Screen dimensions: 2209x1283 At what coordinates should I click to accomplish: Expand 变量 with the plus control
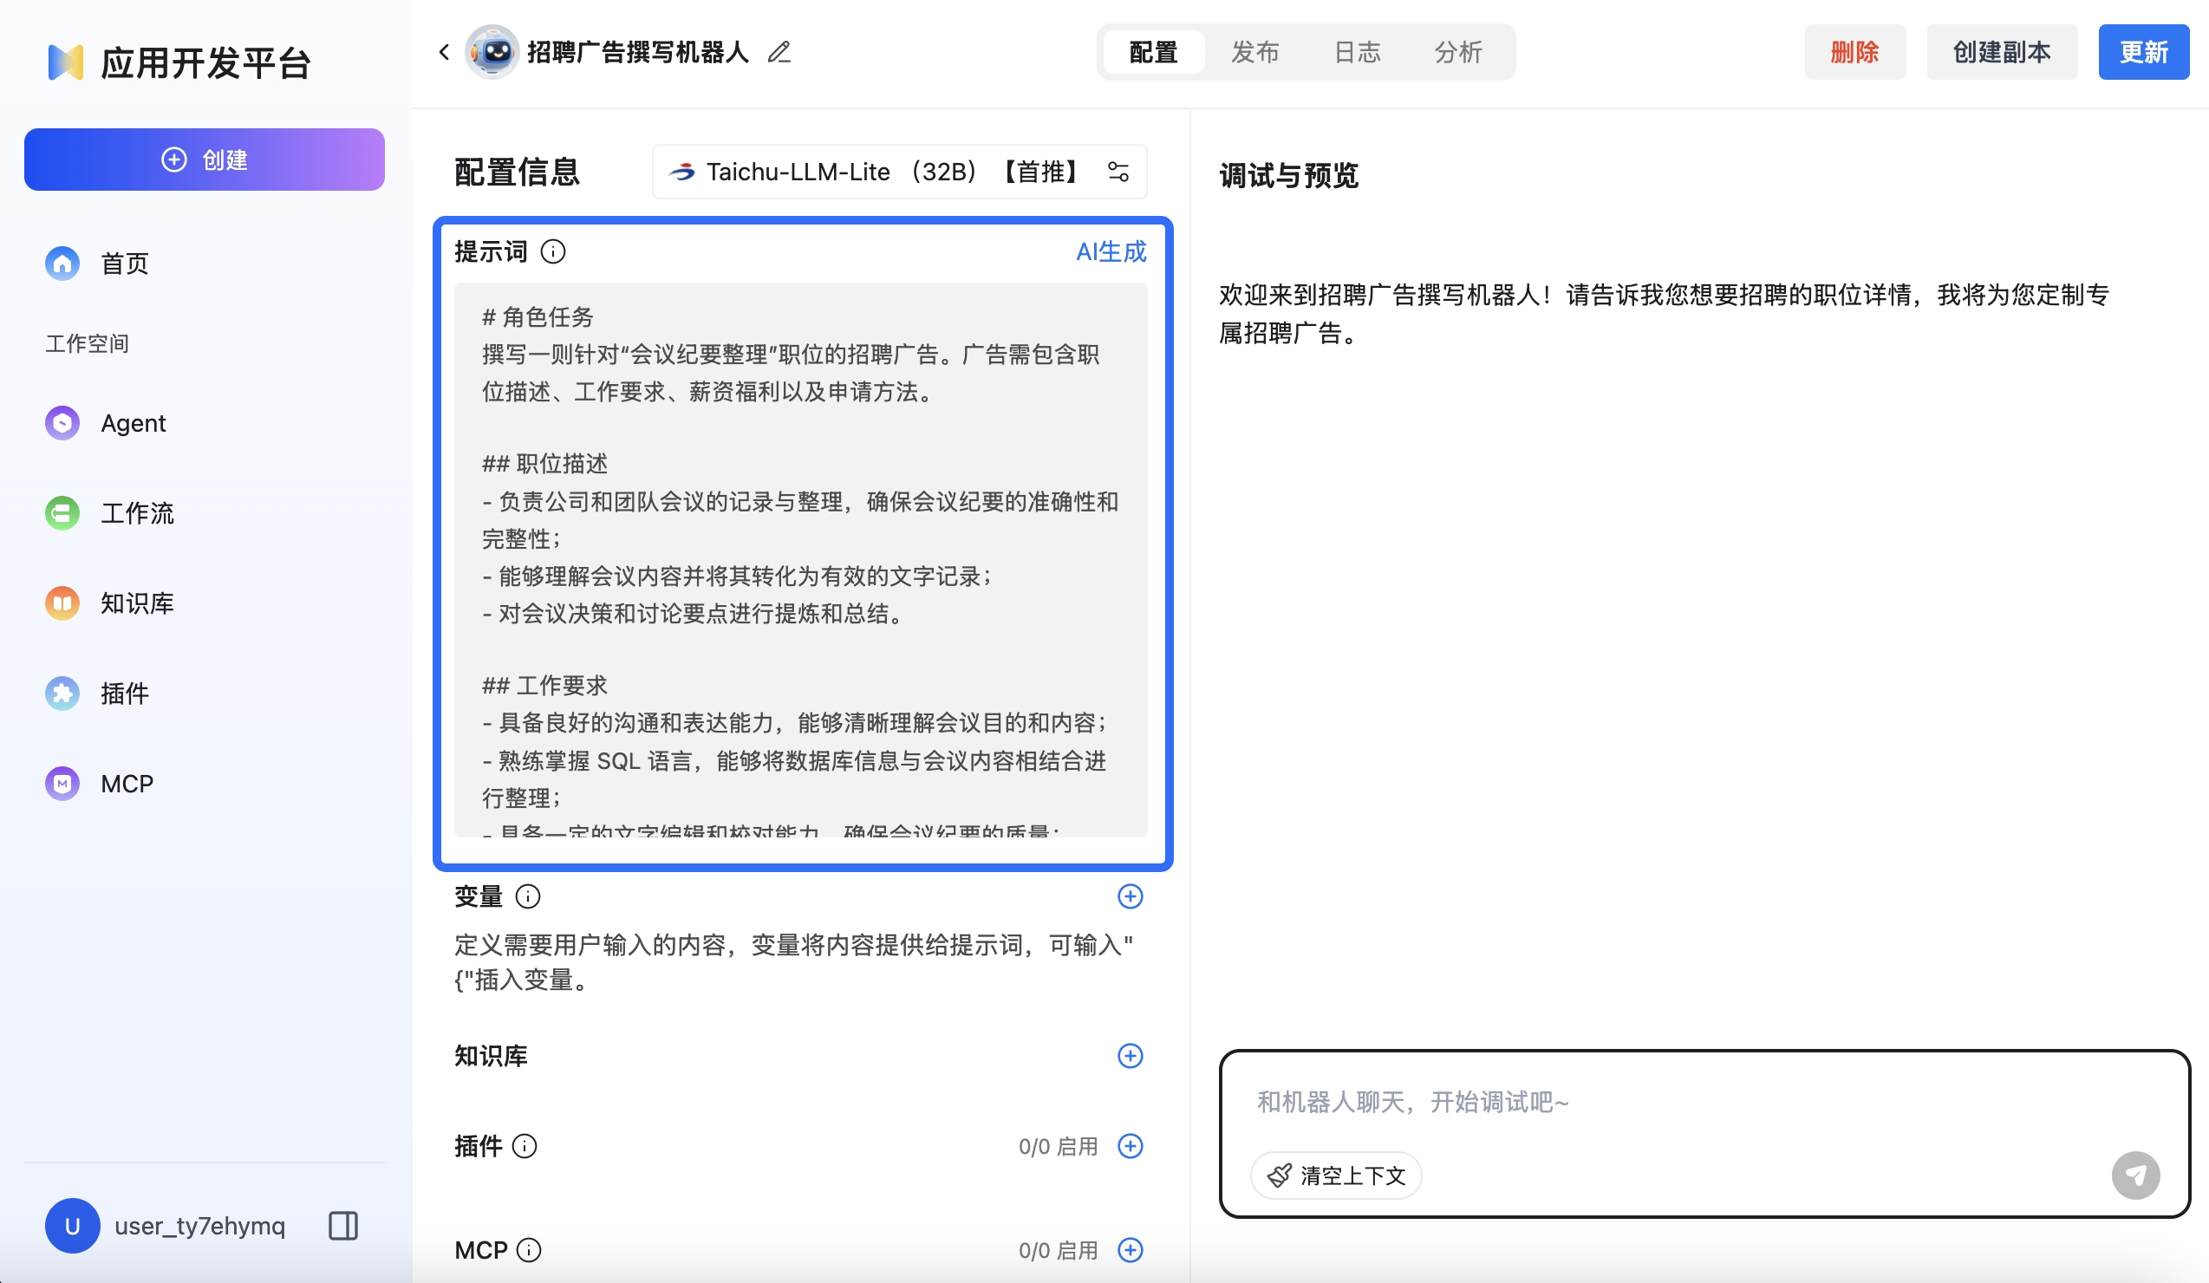[x=1131, y=896]
